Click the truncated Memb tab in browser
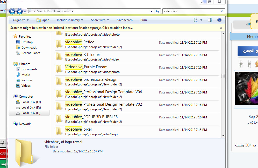Image resolution: width=258 pixels, height=168 pixels. (244, 36)
